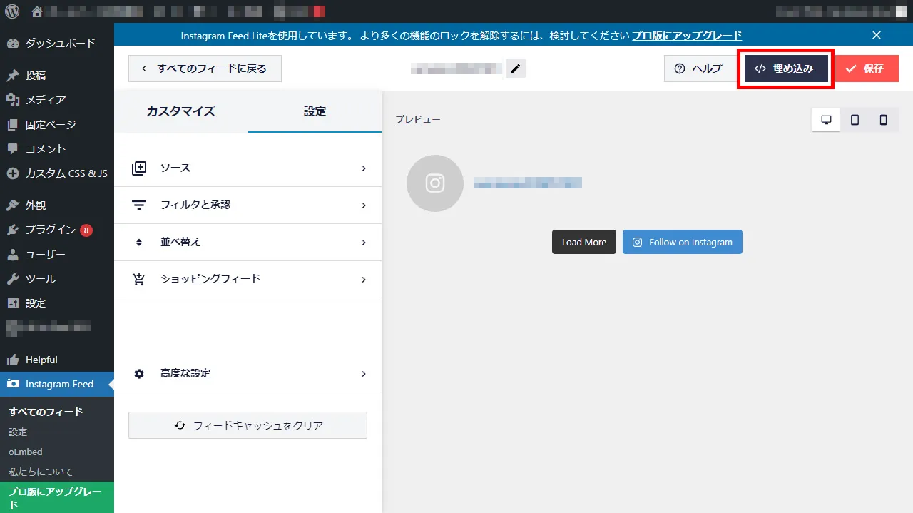Screen dimensions: 913x513
Task: Open the 並べ替え settings section
Action: click(x=248, y=243)
